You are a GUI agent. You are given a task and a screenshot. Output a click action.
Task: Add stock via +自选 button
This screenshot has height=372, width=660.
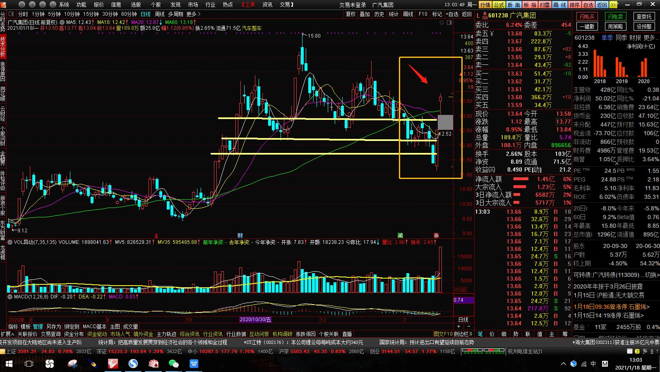[x=452, y=14]
